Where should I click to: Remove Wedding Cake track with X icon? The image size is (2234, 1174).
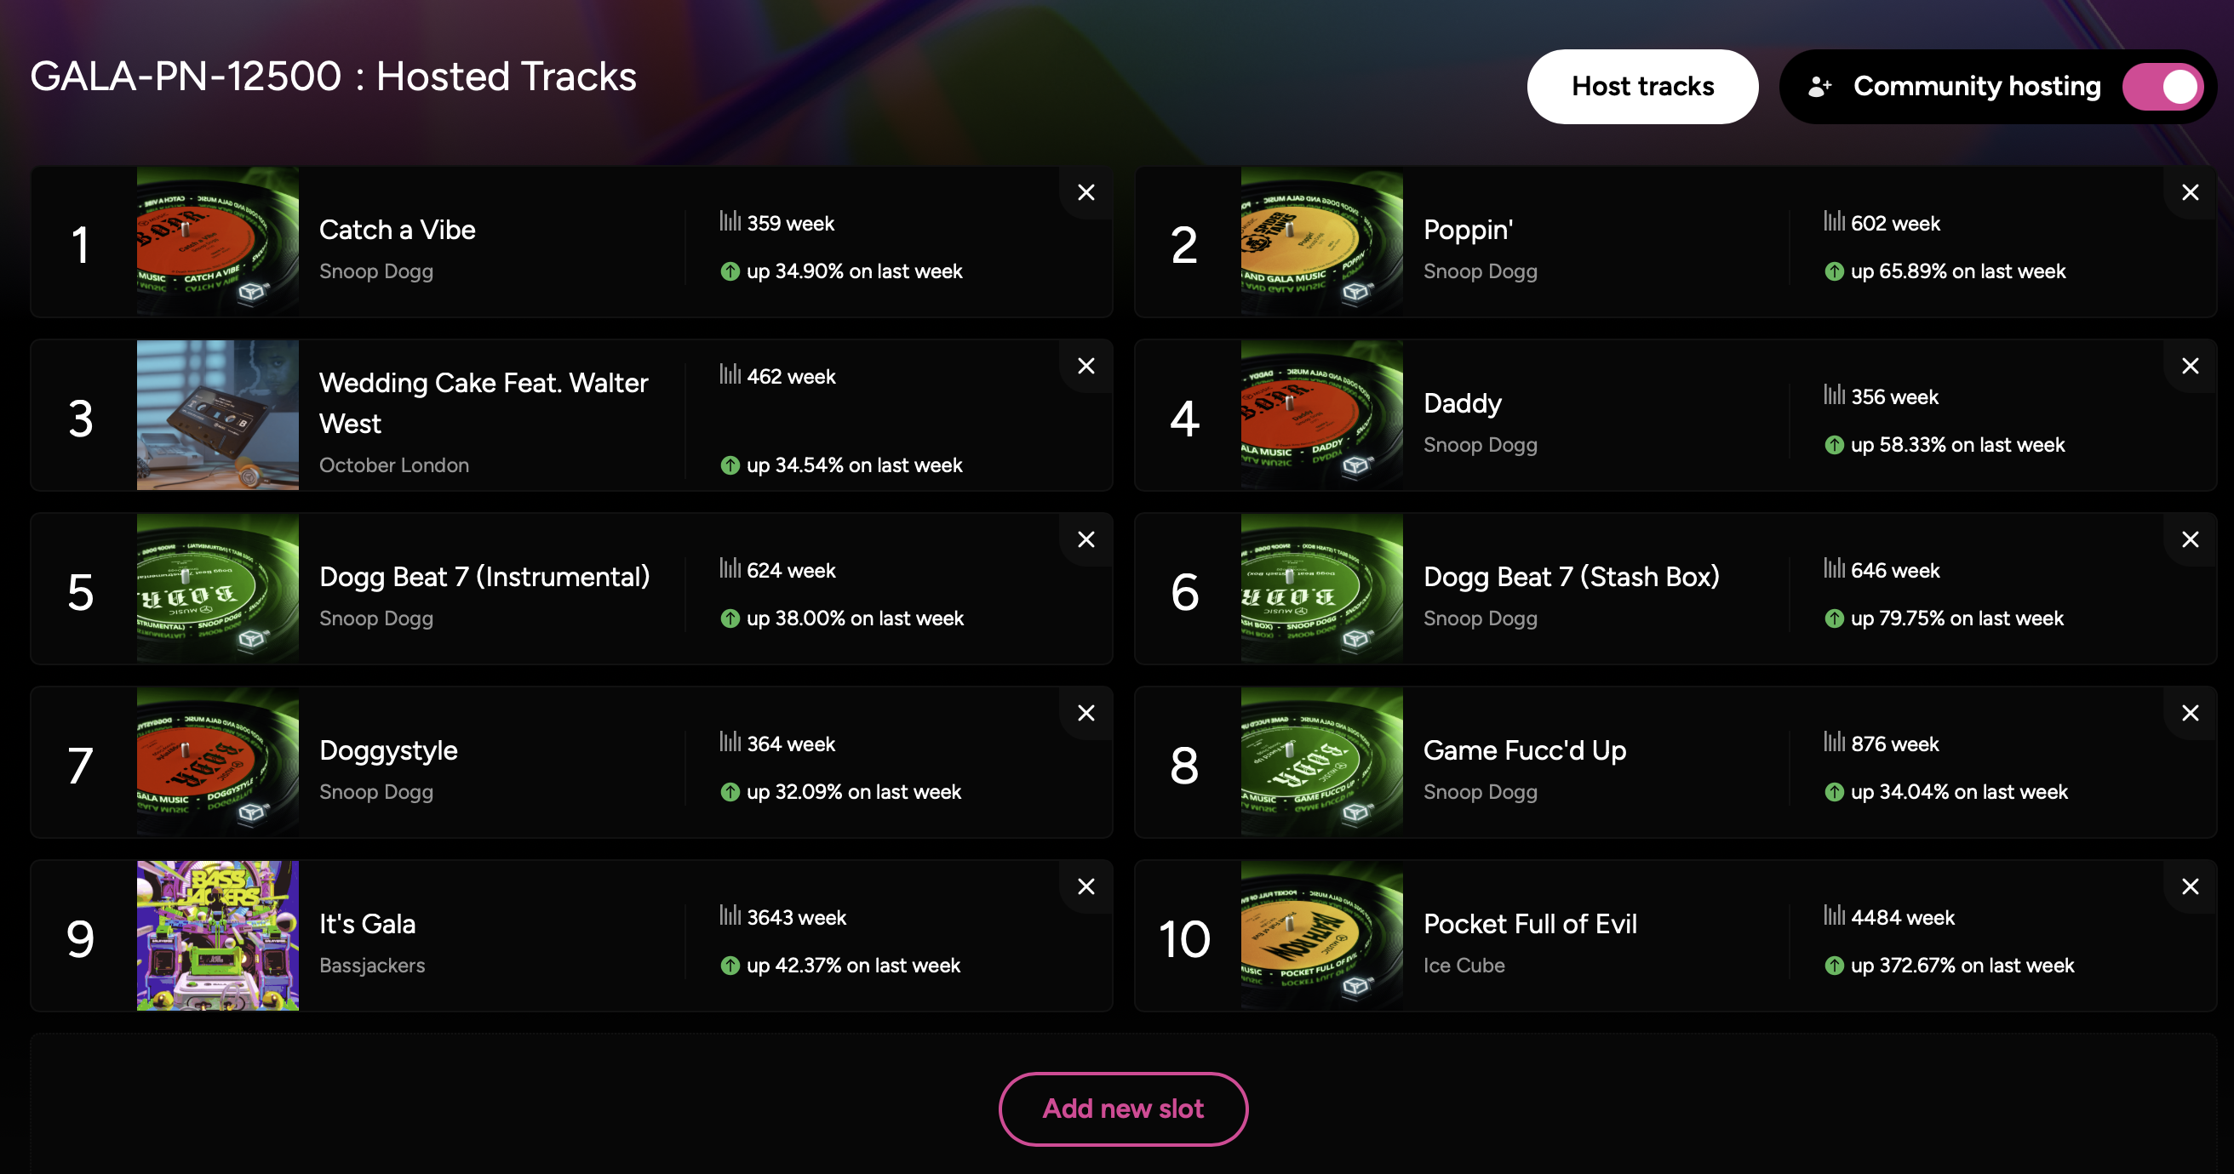tap(1085, 366)
